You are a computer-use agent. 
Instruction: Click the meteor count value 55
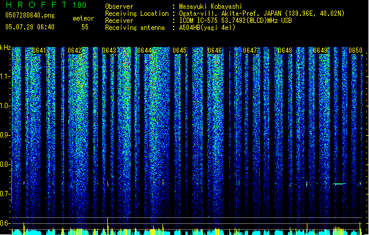click(85, 27)
